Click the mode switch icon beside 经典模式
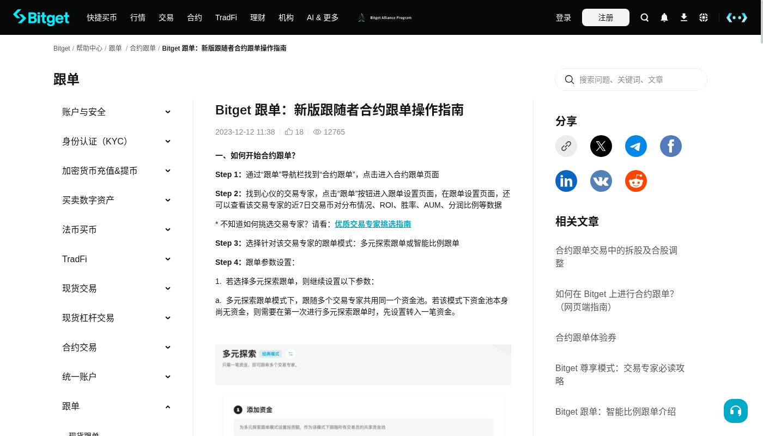Viewport: 763px width, 436px height. tap(291, 354)
